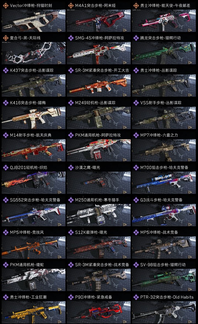The width and height of the screenshot is (198, 324).
Task: Choose the P90冲锋枪-紧急戒备 red skin image
Action: coord(99,312)
